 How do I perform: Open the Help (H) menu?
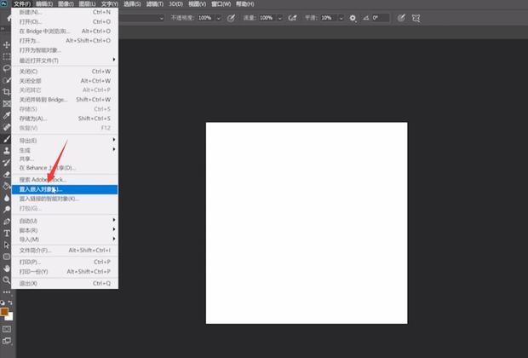click(244, 4)
